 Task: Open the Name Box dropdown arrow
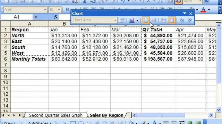pos(36,17)
